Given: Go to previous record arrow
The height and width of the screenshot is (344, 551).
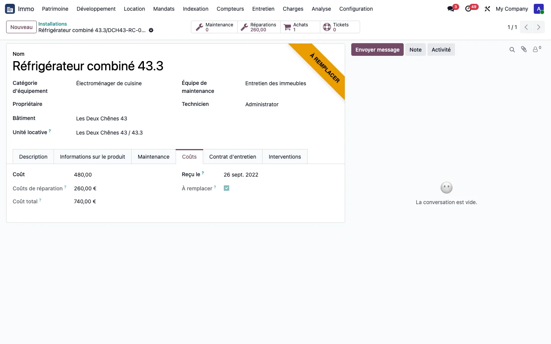Looking at the screenshot, I should (526, 27).
